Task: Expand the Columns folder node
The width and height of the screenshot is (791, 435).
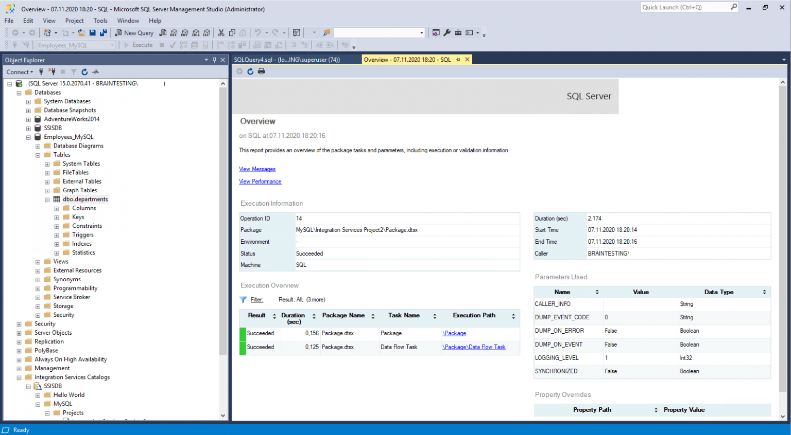Action: [x=57, y=208]
